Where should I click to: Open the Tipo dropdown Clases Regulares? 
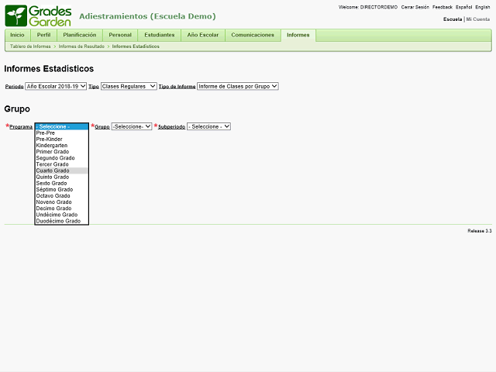tap(129, 86)
